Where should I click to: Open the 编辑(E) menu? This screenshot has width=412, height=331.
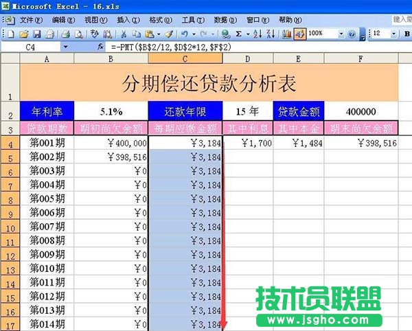[x=63, y=20]
